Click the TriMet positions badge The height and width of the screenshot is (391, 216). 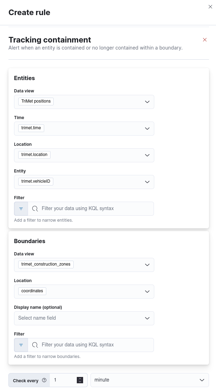click(36, 101)
